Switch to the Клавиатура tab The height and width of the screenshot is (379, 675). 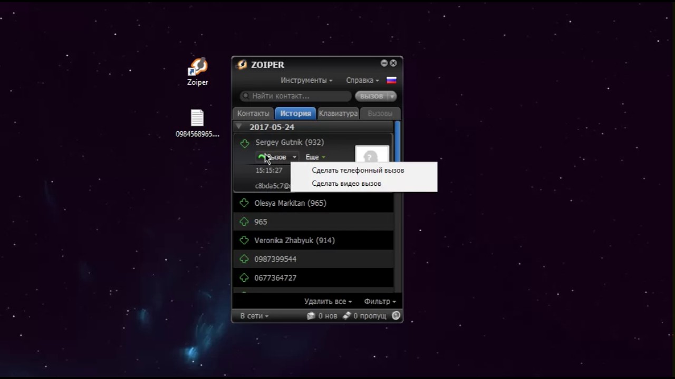(x=338, y=113)
